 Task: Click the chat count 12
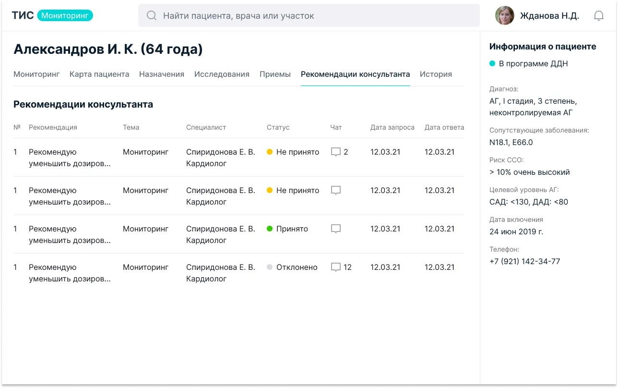348,267
